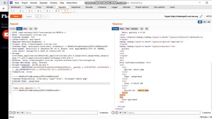Click the php echo phpinfo payload line
Image resolution: width=212 pixels, height=119 pixels.
[x=26, y=88]
